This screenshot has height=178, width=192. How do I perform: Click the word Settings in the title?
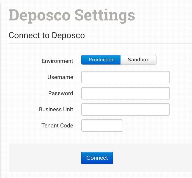point(105,15)
